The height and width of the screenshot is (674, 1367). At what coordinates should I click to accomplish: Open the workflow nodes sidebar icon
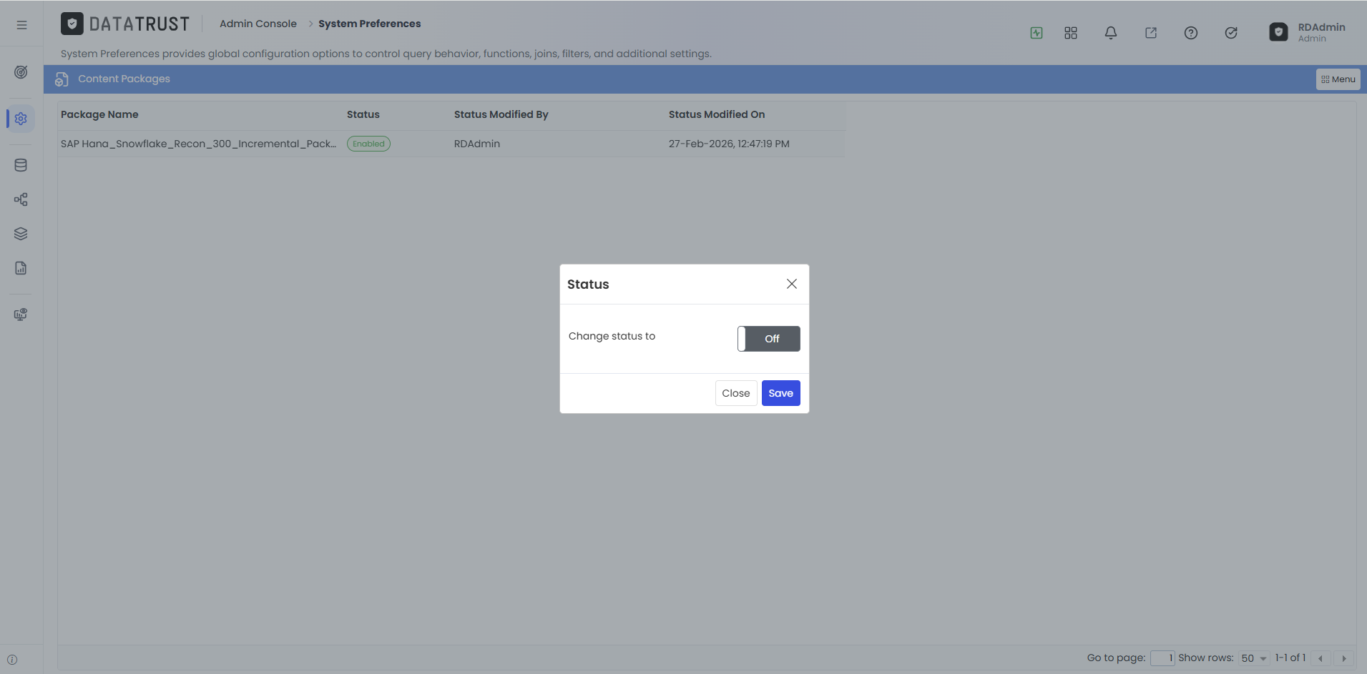click(21, 199)
